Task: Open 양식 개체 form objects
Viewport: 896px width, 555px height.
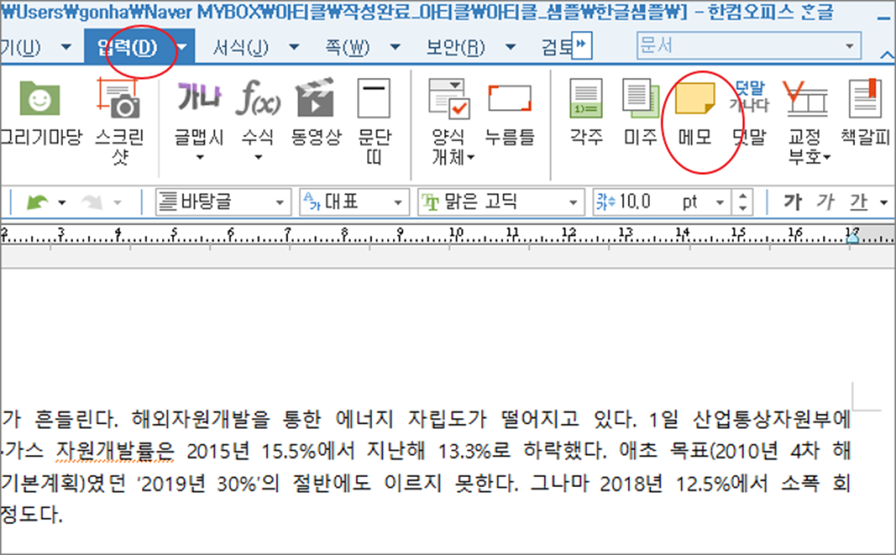Action: point(451,120)
